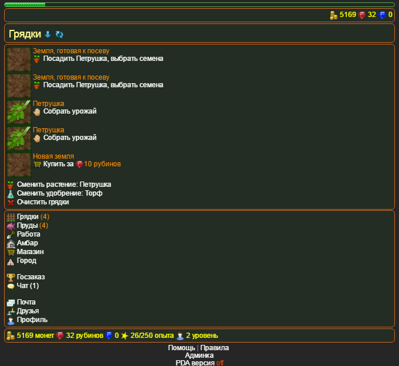This screenshot has width=399, height=366.
Task: Click the barn icon beside Амбар
Action: (x=11, y=244)
